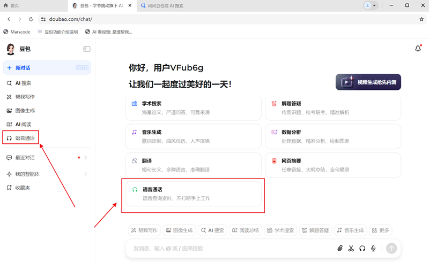Open the AI 看视频 bookmark
Viewport: 429px width, 263px height.
(109, 32)
